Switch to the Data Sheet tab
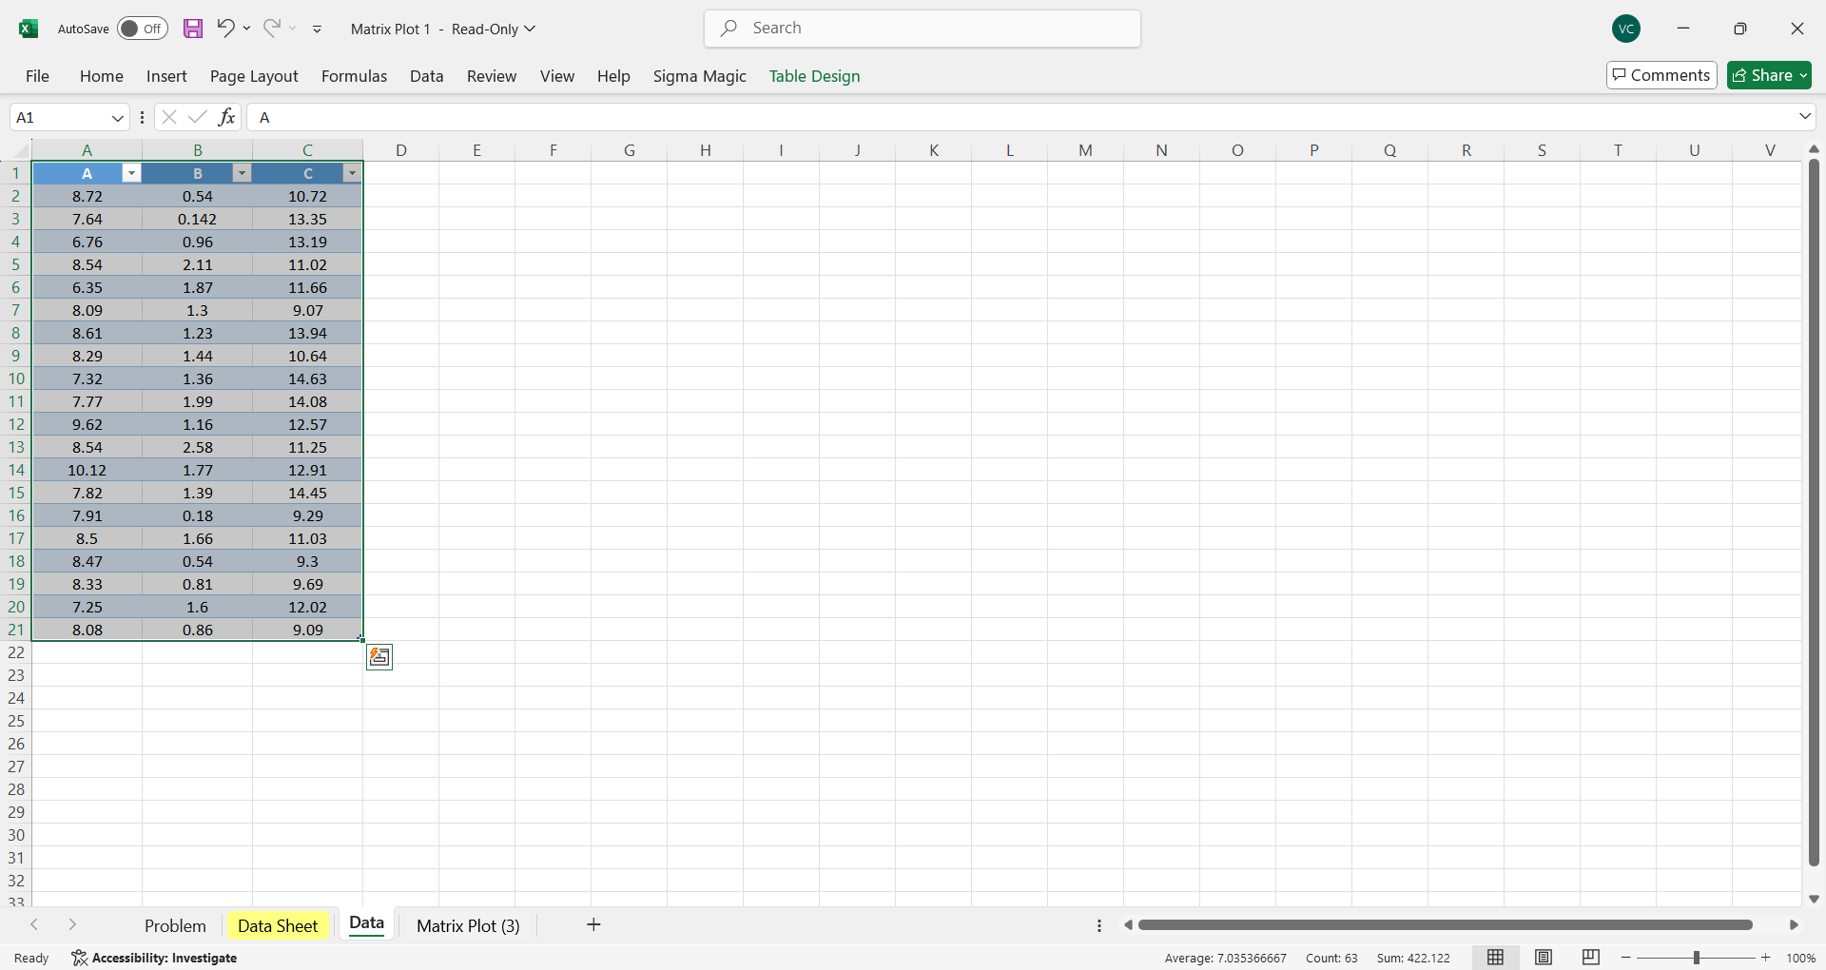This screenshot has height=970, width=1826. tap(278, 925)
